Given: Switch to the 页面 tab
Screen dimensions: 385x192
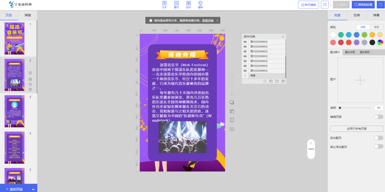Looking at the screenshot, I should tap(9, 15).
